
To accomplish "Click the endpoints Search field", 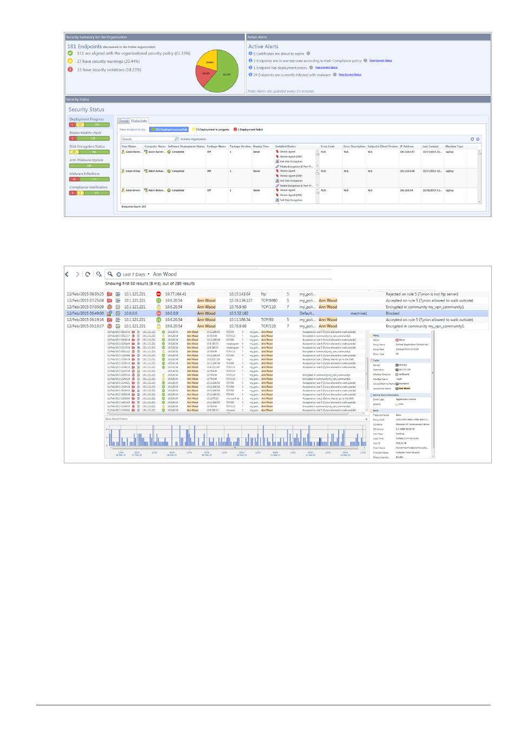I will point(148,139).
